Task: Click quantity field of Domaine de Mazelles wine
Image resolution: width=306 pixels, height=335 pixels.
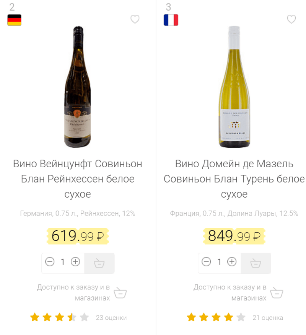Action: pyautogui.click(x=219, y=262)
